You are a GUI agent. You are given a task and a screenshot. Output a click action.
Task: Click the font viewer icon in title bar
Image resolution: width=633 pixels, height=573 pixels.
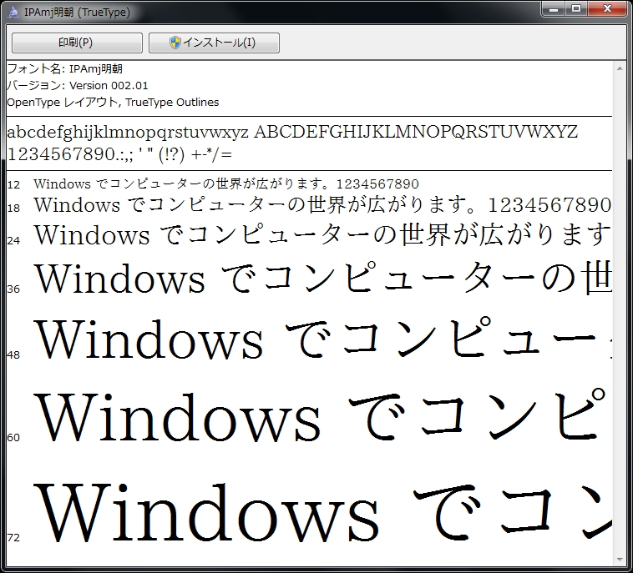coord(13,13)
